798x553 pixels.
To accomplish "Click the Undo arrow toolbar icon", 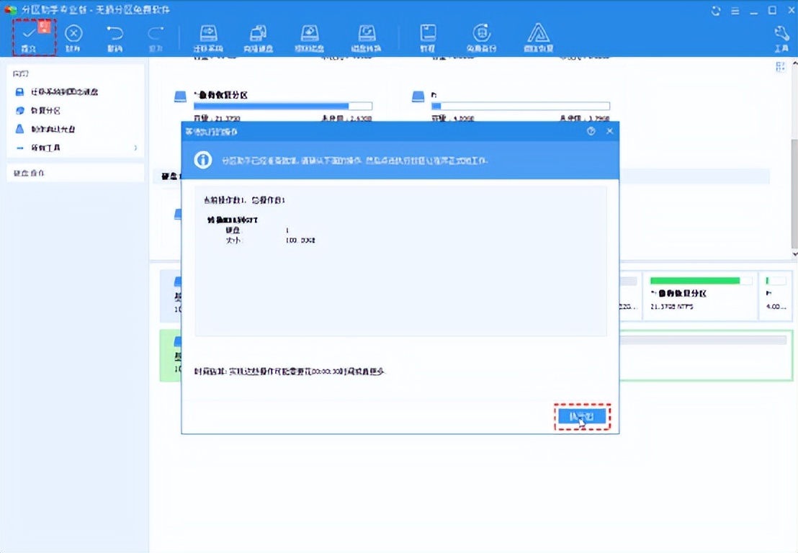I will pyautogui.click(x=115, y=34).
